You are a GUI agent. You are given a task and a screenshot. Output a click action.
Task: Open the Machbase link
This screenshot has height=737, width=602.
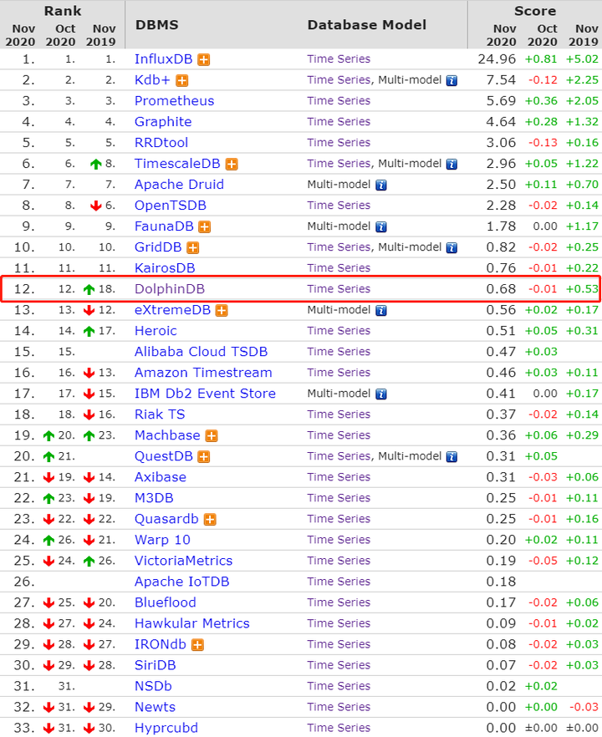(x=167, y=435)
